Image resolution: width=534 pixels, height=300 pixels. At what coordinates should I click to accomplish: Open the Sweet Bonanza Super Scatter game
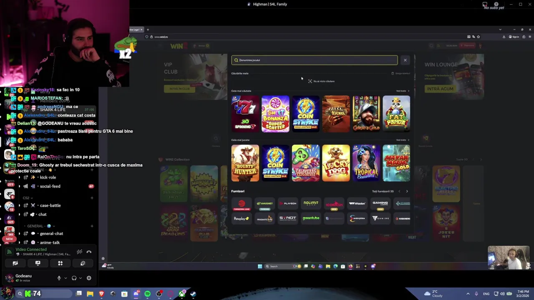275,114
